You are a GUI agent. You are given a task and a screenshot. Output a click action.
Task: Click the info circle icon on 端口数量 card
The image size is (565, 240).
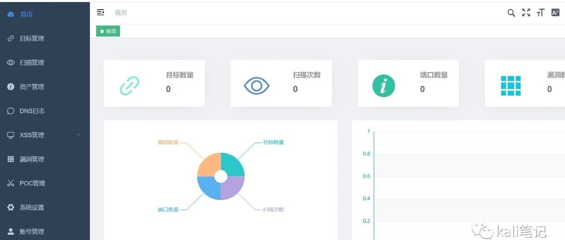click(384, 85)
